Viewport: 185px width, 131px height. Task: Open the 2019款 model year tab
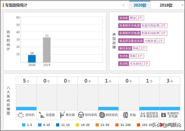(x=166, y=5)
